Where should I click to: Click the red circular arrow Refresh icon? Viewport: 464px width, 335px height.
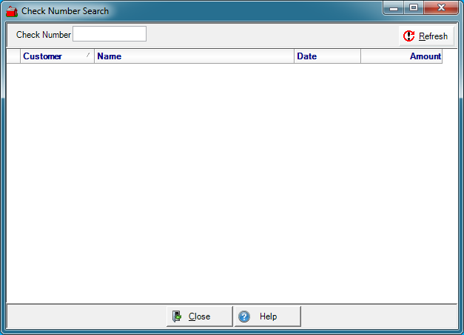408,36
